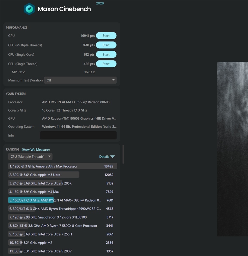Image resolution: width=248 pixels, height=256 pixels.
Task: Click the 456 pts single thread score
Action: 89,64
